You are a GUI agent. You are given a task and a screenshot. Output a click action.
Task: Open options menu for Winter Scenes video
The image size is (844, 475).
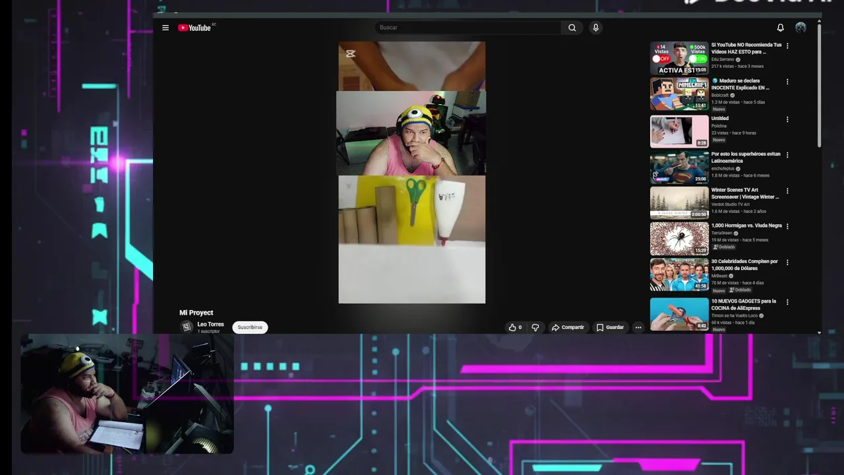787,191
